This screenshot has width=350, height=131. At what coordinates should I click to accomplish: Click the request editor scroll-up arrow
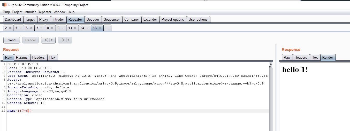point(271,64)
